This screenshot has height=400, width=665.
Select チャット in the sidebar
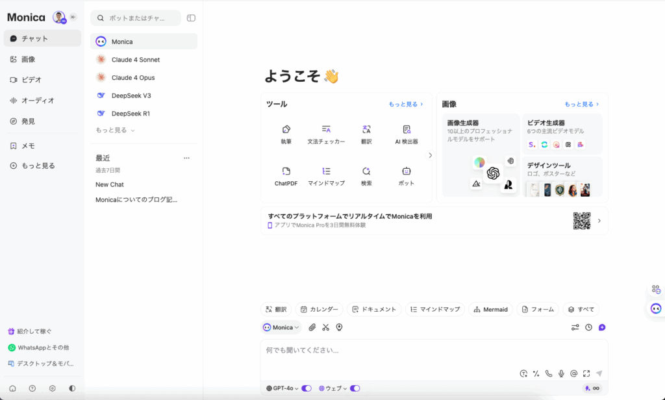[42, 38]
